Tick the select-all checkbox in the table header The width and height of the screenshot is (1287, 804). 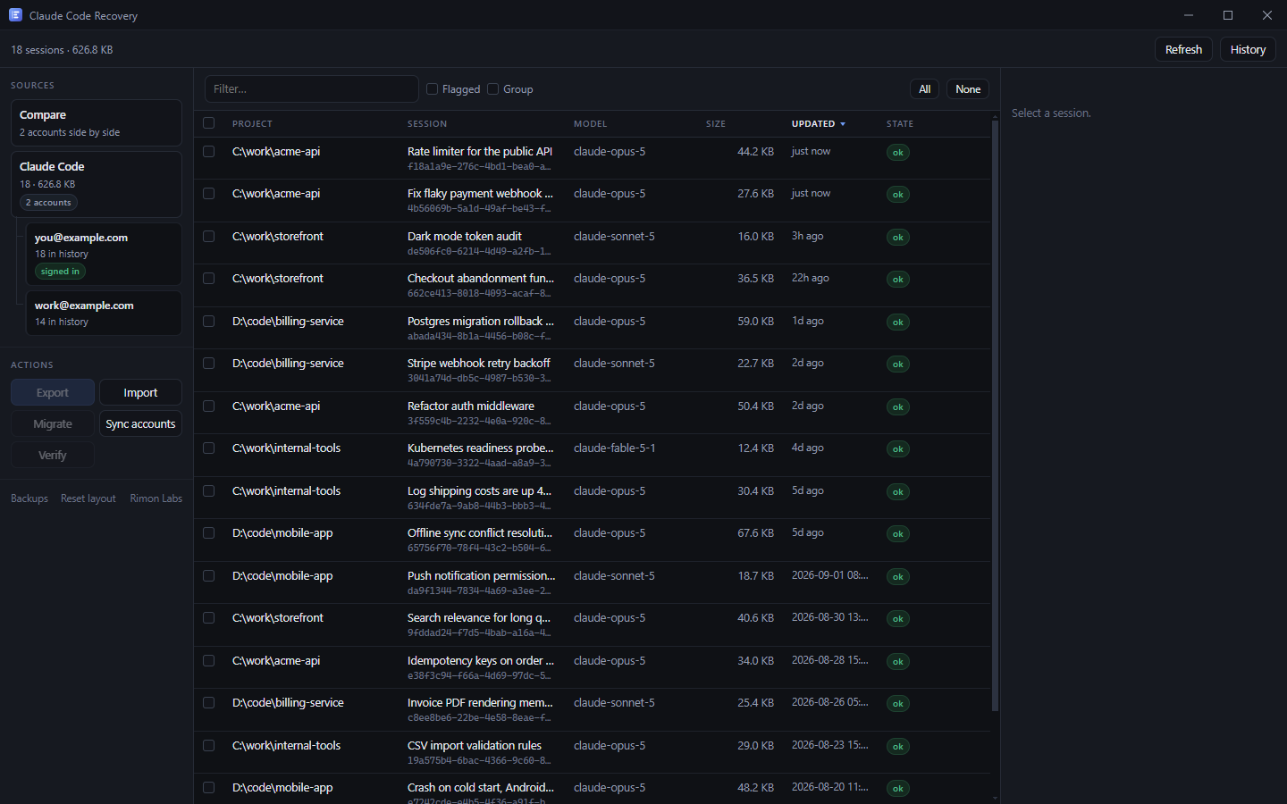pyautogui.click(x=208, y=123)
